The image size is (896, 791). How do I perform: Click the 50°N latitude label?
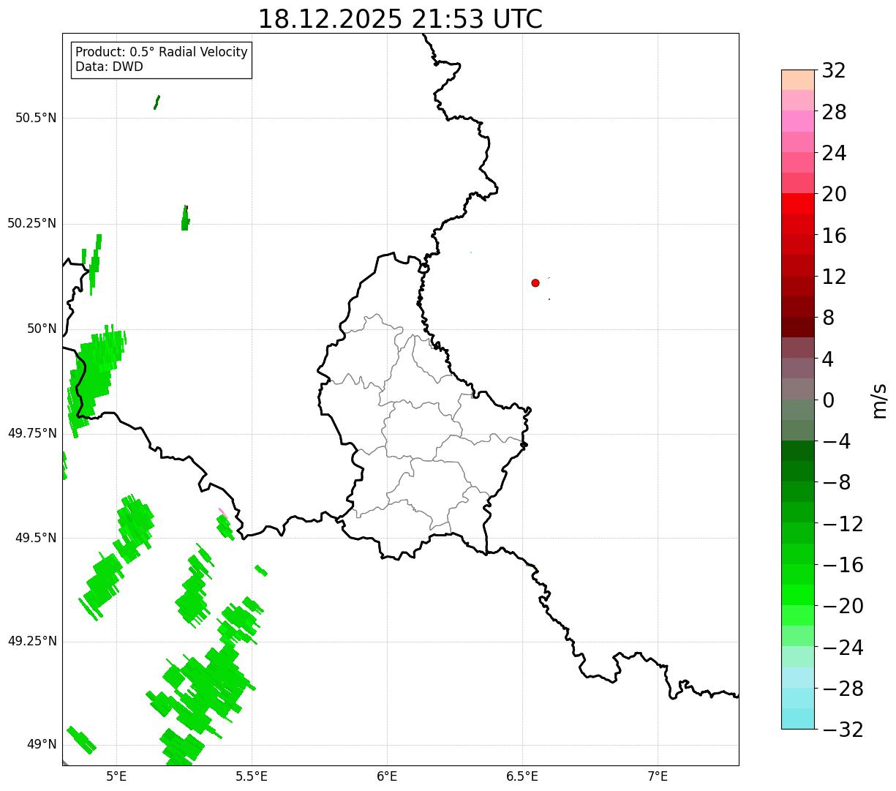[x=42, y=329]
